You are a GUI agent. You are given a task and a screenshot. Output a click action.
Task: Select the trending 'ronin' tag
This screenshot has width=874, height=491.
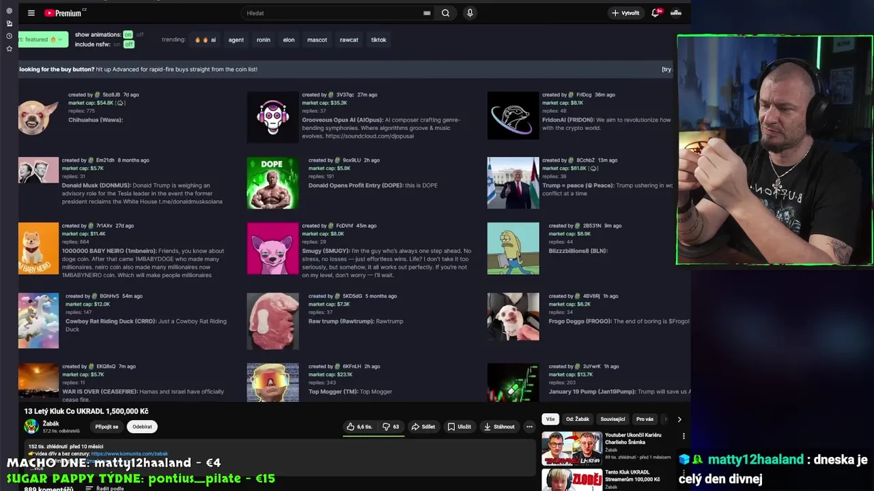tap(264, 40)
